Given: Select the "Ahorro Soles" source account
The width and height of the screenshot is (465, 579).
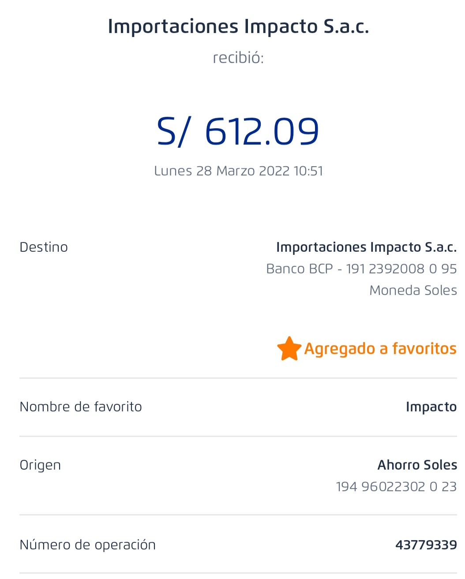Looking at the screenshot, I should pos(417,465).
